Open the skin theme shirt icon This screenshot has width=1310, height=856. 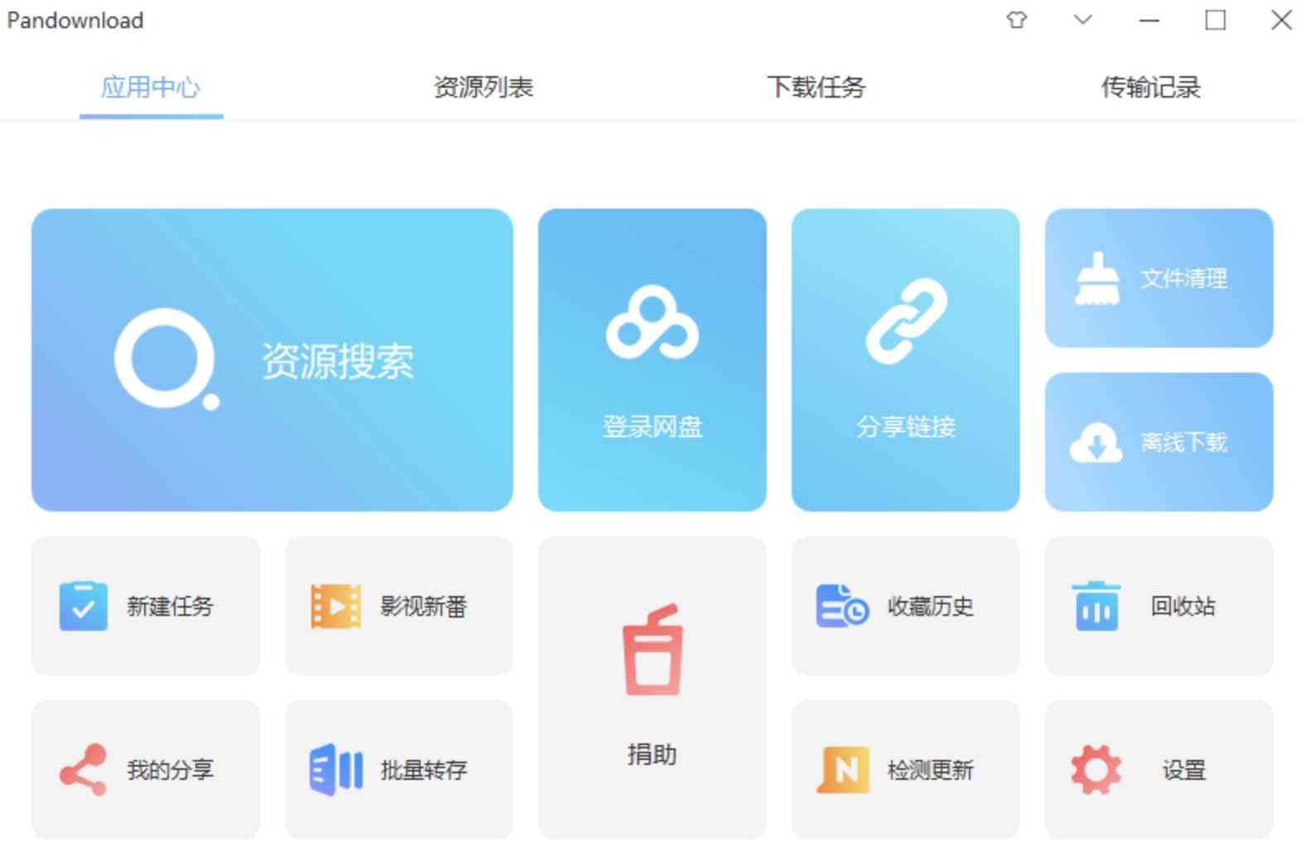pyautogui.click(x=1017, y=20)
